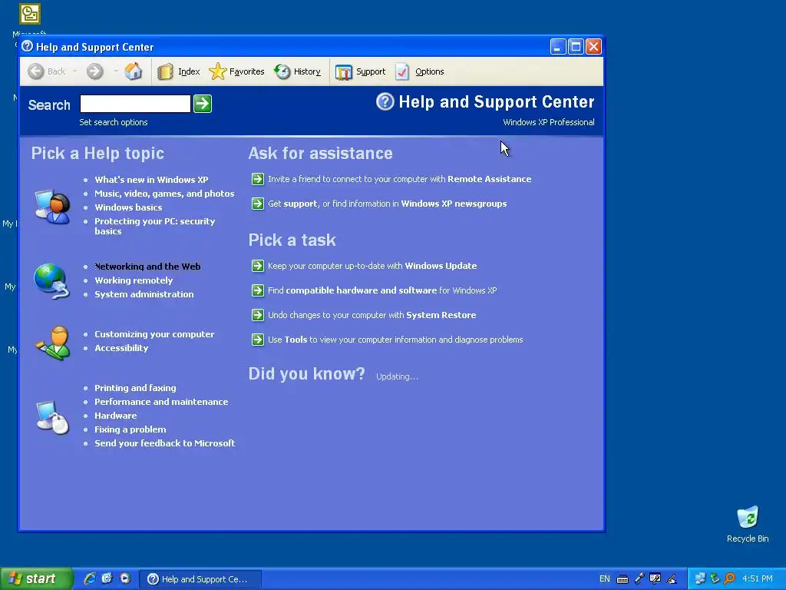Select the Hardware help topic
The image size is (786, 590).
point(116,416)
